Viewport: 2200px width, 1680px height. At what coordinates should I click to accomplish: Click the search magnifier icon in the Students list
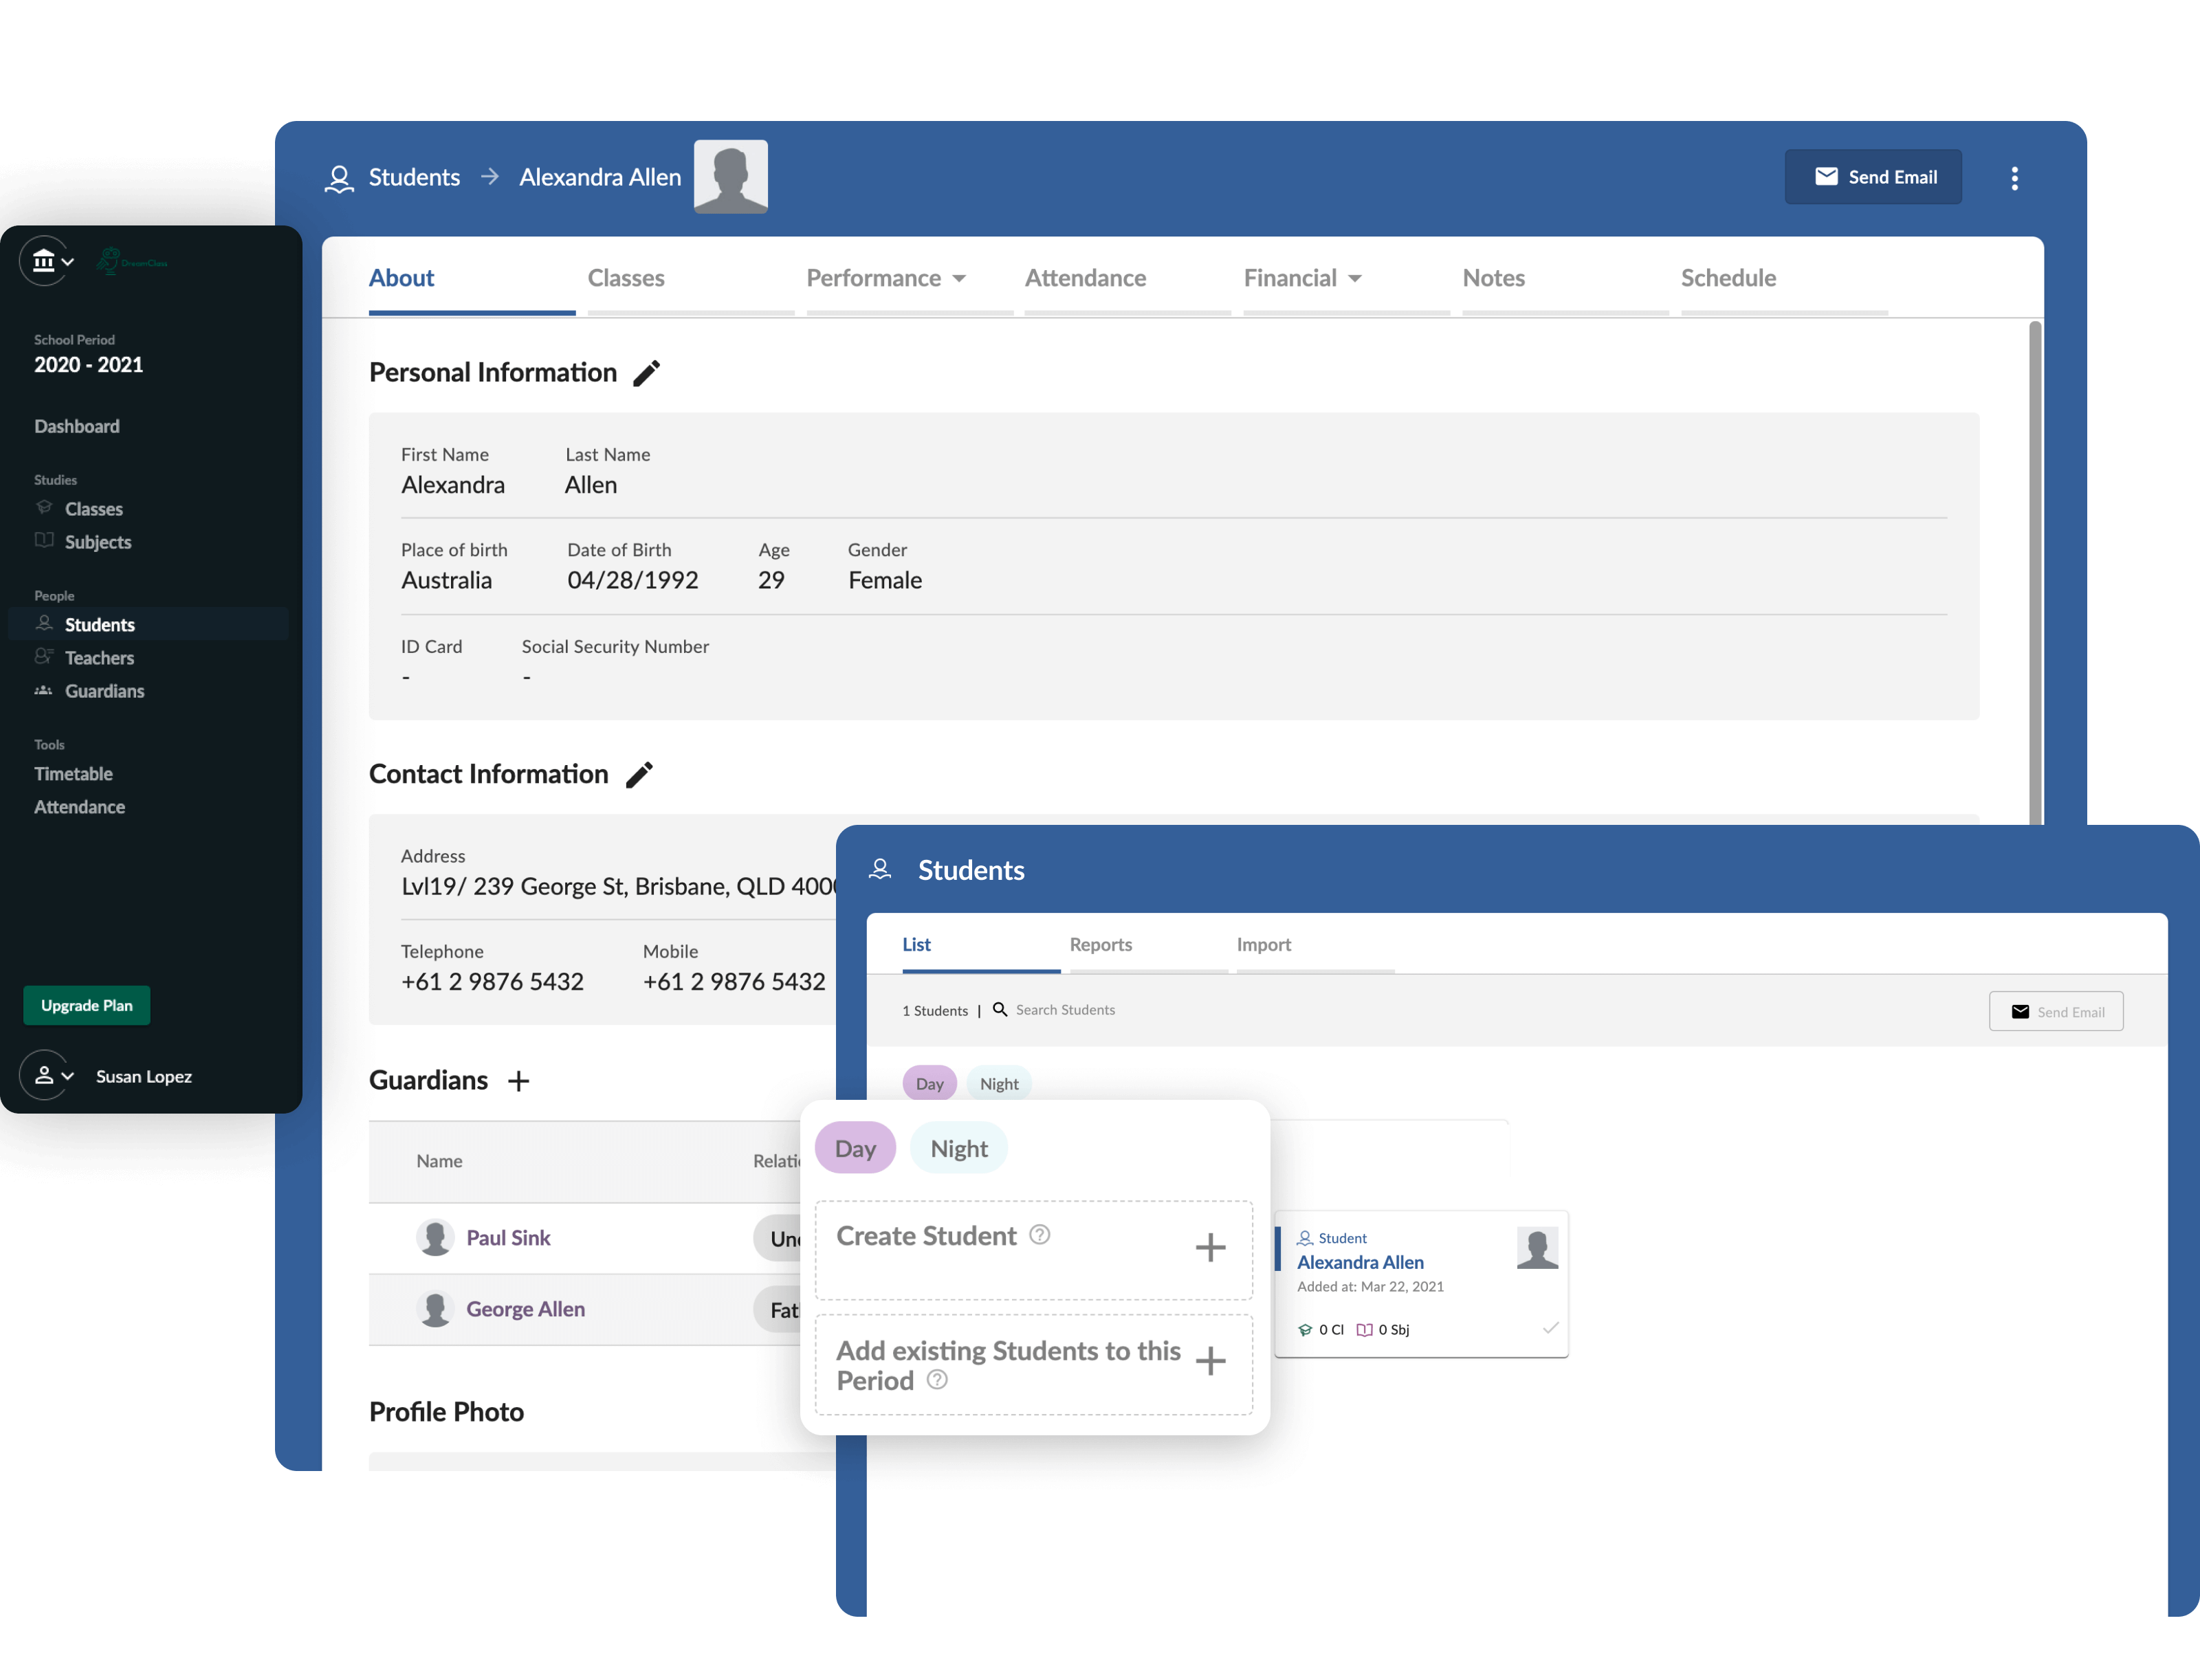pyautogui.click(x=999, y=1010)
